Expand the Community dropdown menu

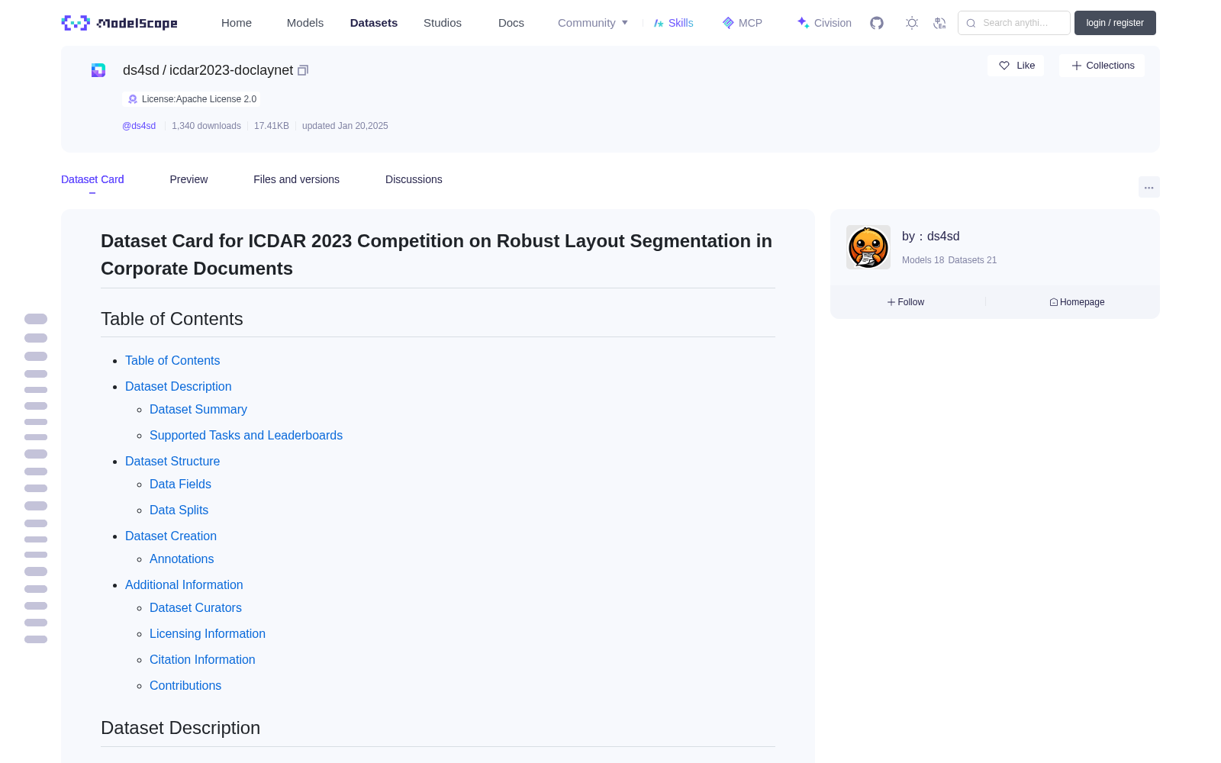(x=593, y=23)
